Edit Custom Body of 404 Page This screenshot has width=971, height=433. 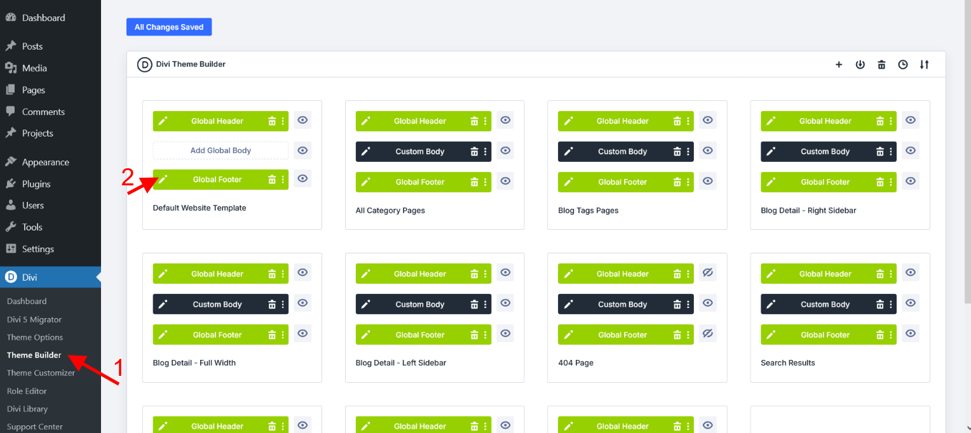[x=568, y=305]
